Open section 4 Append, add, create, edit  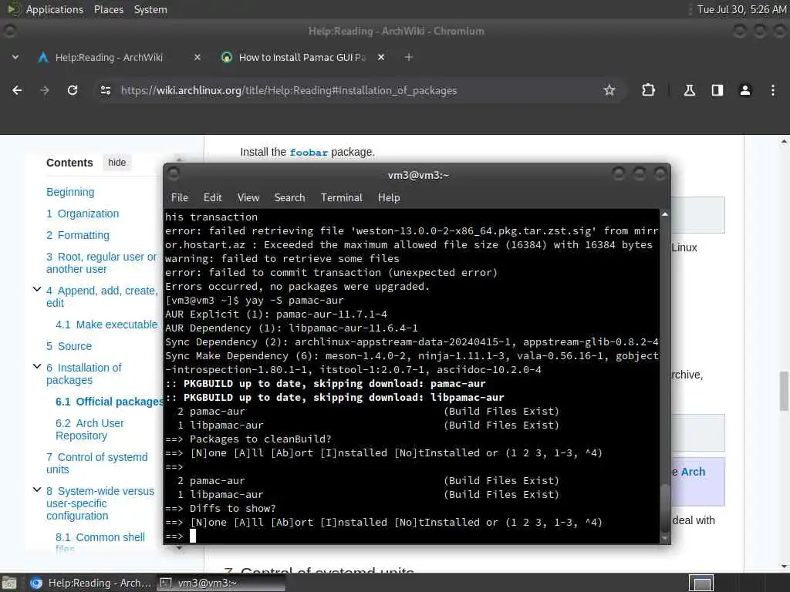tap(102, 297)
